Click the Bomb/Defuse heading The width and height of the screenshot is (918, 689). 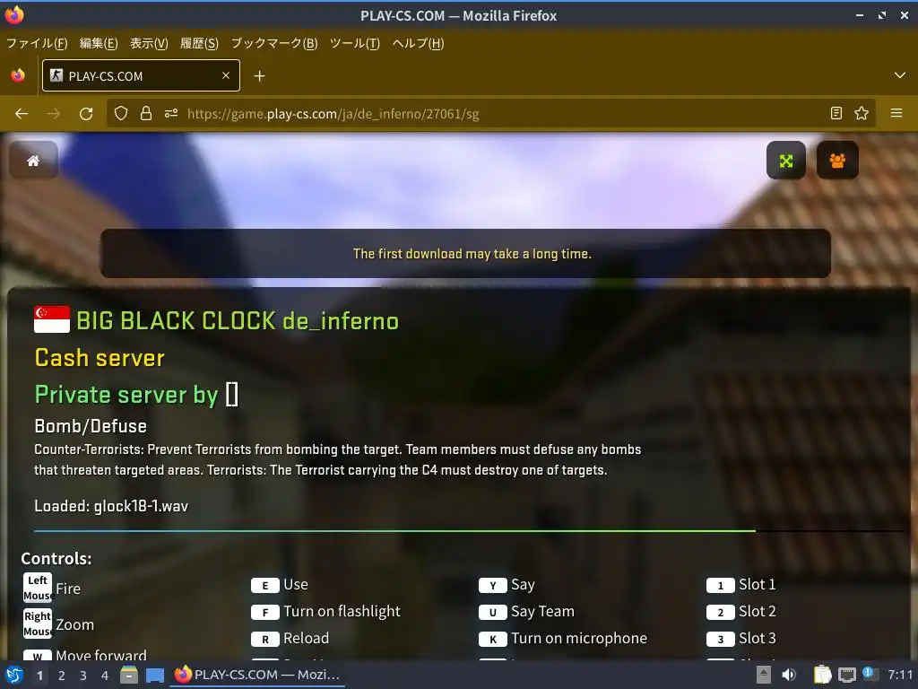click(91, 426)
